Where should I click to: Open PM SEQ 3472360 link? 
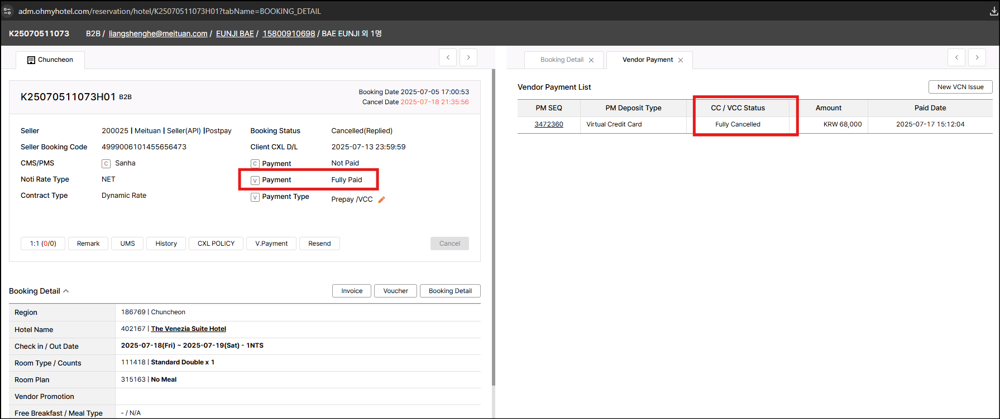[549, 124]
